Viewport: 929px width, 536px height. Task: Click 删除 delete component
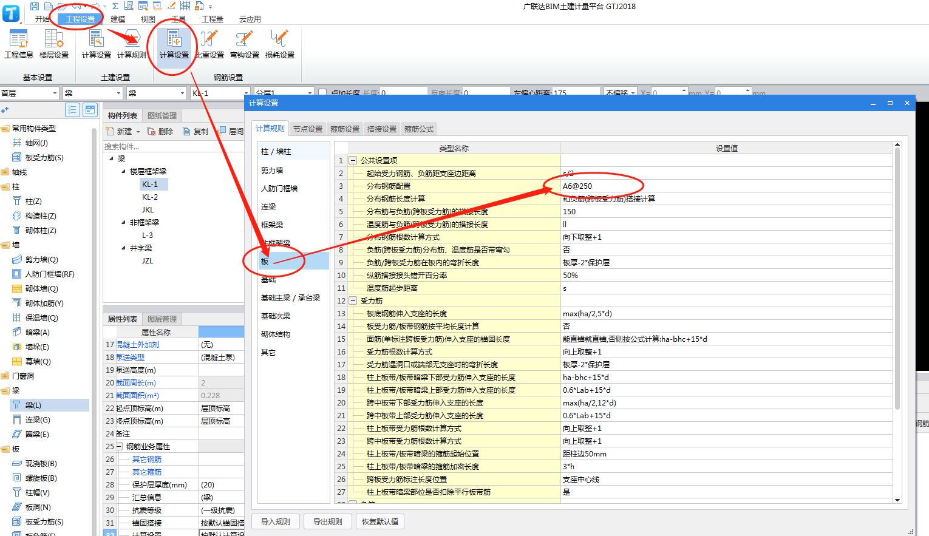click(160, 131)
